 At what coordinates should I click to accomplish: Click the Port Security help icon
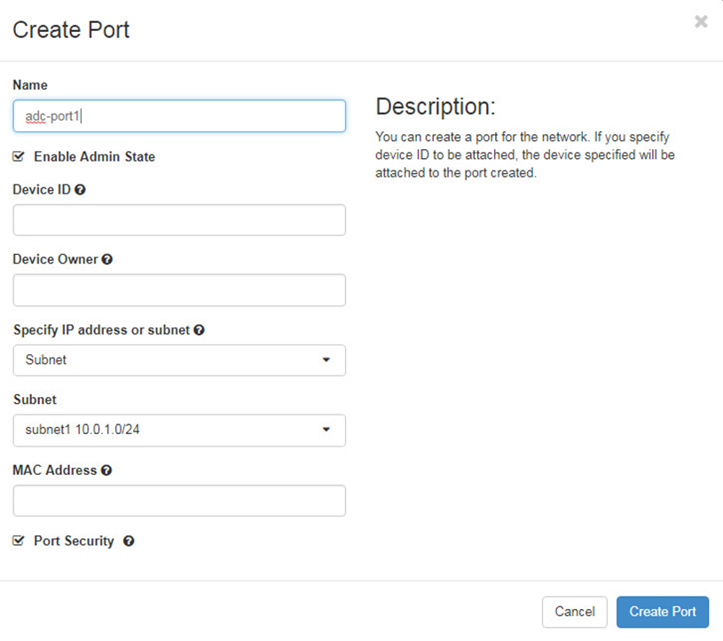click(129, 542)
